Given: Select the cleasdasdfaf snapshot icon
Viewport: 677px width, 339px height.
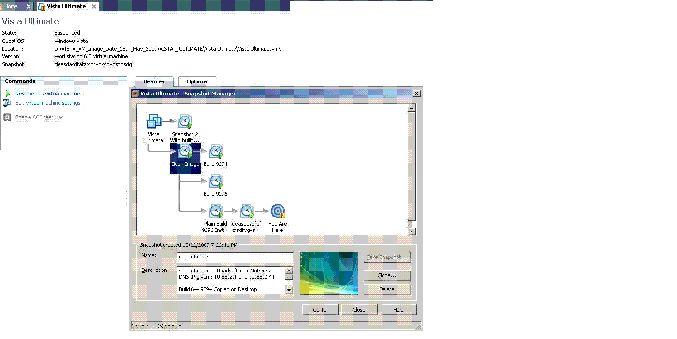Looking at the screenshot, I should (x=247, y=212).
